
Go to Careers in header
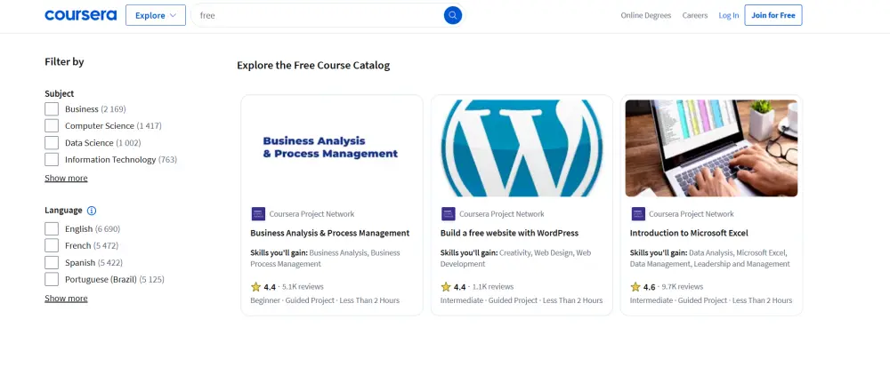(x=695, y=15)
